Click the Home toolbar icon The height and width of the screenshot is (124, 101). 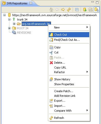coord(51,9)
